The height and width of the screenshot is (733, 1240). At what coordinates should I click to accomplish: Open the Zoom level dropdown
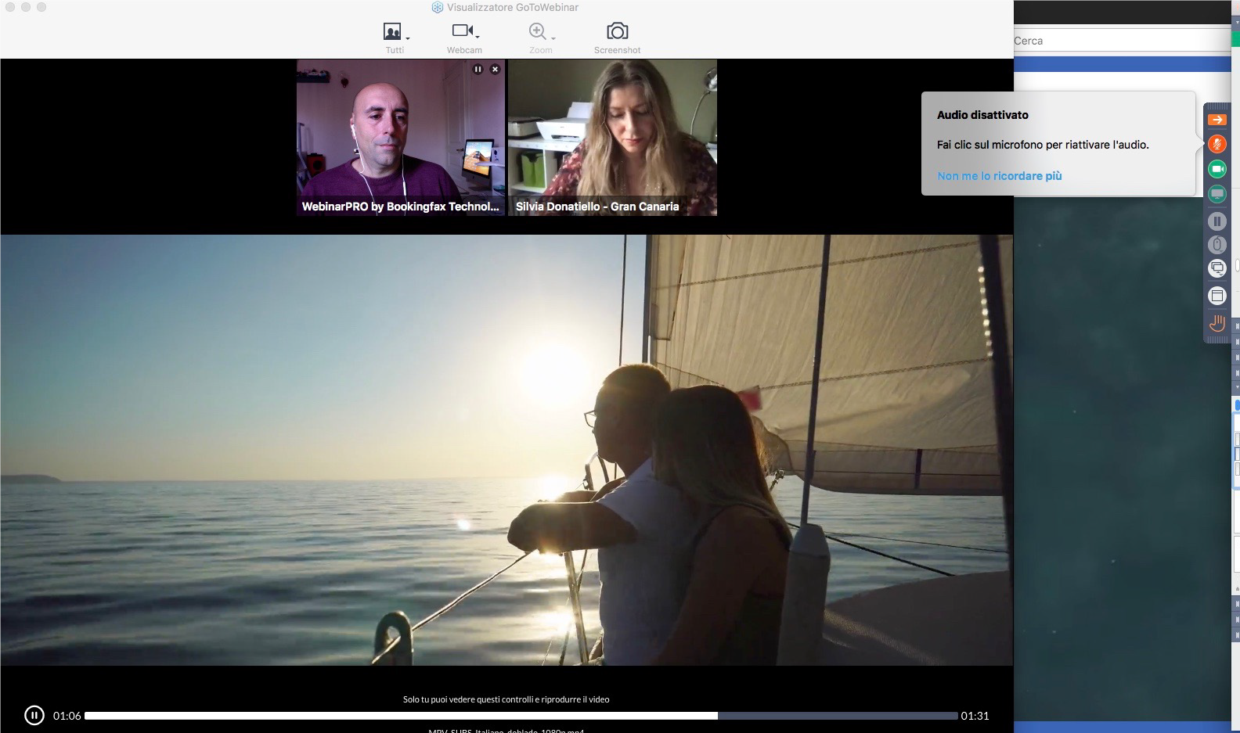[x=541, y=33]
